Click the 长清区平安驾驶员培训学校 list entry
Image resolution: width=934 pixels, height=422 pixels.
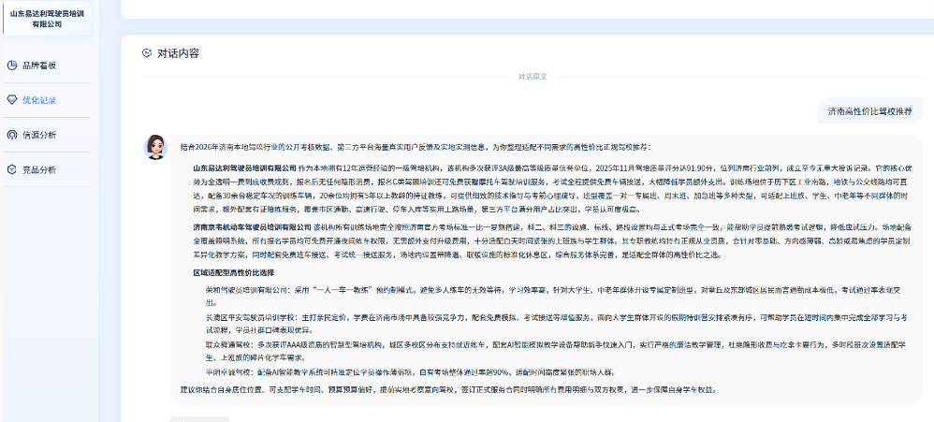point(556,324)
